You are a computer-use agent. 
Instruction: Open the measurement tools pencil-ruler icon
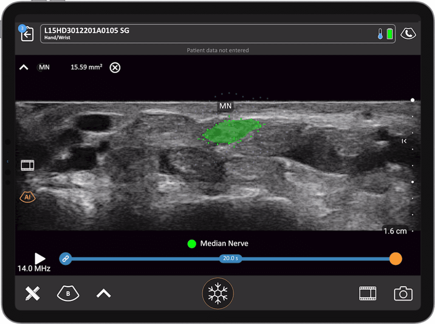point(32,293)
